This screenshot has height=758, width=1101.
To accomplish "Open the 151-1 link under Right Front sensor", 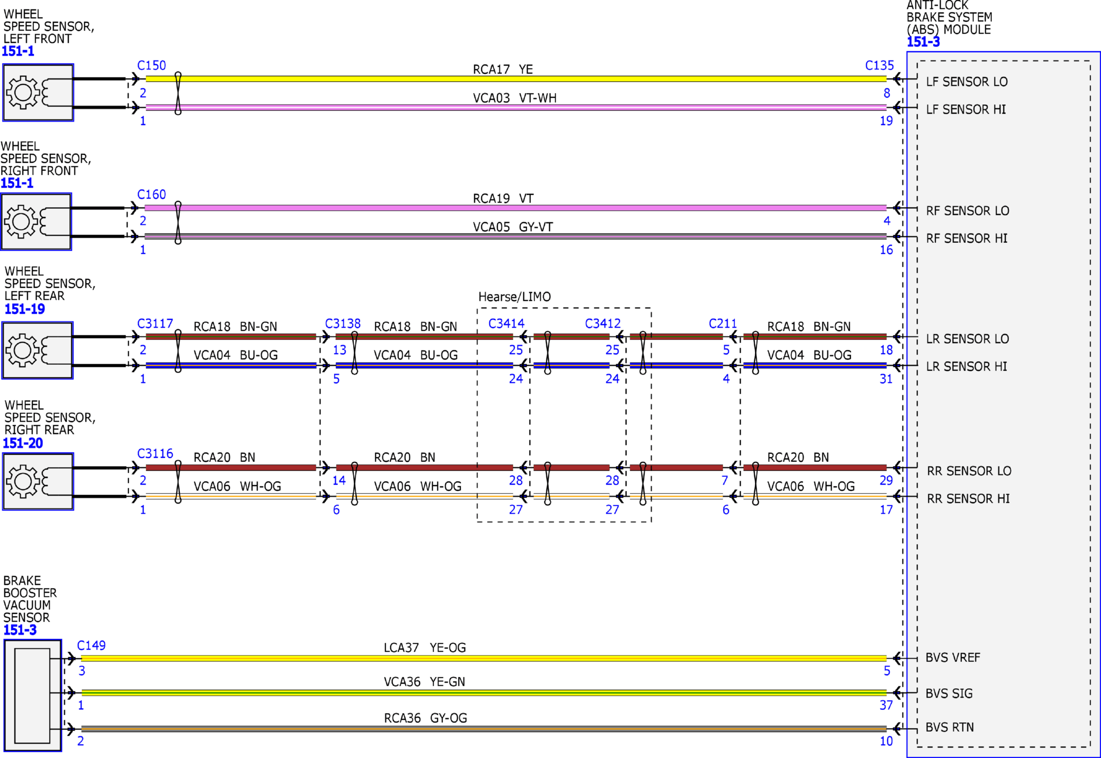I will tap(17, 183).
